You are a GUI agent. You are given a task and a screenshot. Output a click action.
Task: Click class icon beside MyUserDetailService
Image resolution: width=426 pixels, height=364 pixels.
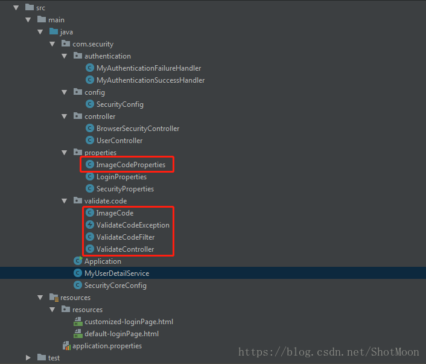(78, 273)
